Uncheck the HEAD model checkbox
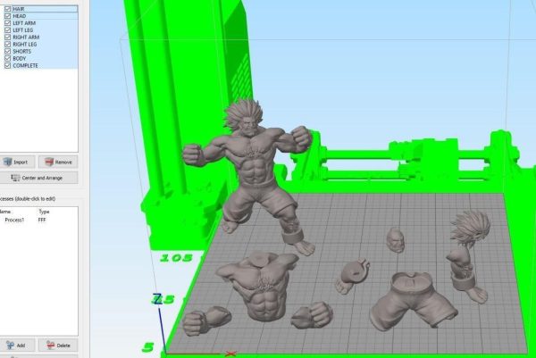536x358 pixels. [7, 16]
